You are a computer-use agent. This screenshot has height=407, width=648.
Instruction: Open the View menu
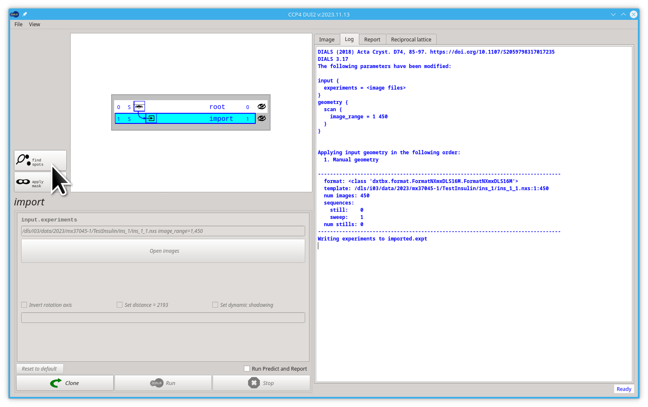[x=35, y=25]
